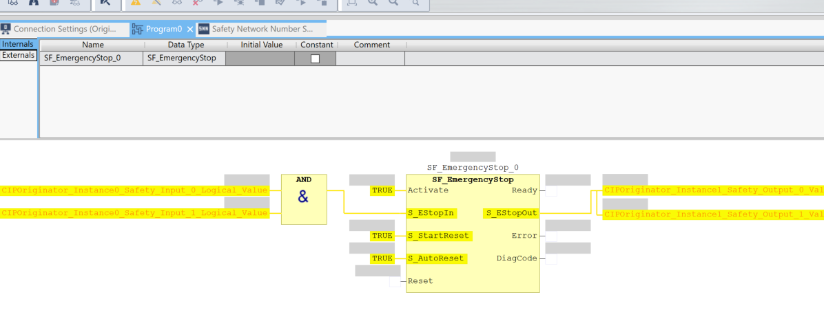Switch to the Connection Settings tab
The width and height of the screenshot is (824, 312).
pos(65,30)
